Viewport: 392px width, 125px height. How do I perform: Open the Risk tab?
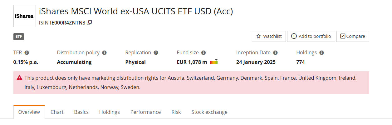pyautogui.click(x=176, y=112)
